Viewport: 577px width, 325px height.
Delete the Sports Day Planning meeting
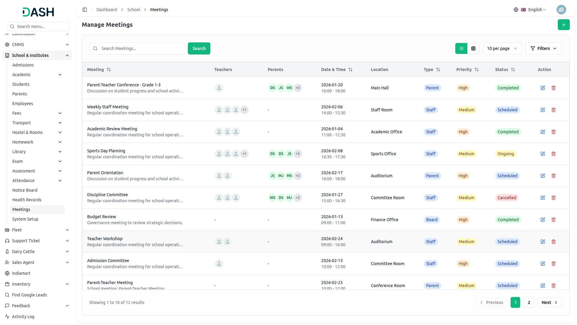554,154
